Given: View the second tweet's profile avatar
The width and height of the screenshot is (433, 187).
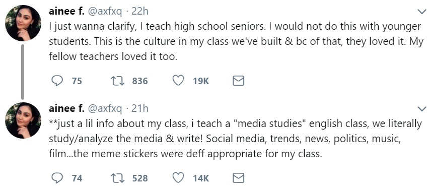Looking at the screenshot, I should click(23, 120).
